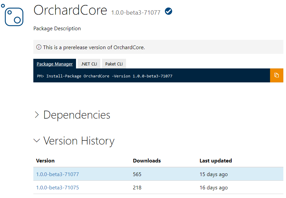This screenshot has width=286, height=198.
Task: Switch to the .NET CLI tab
Action: pyautogui.click(x=89, y=64)
